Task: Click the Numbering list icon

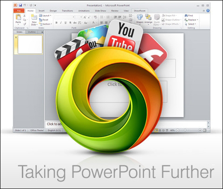Action: [108, 17]
